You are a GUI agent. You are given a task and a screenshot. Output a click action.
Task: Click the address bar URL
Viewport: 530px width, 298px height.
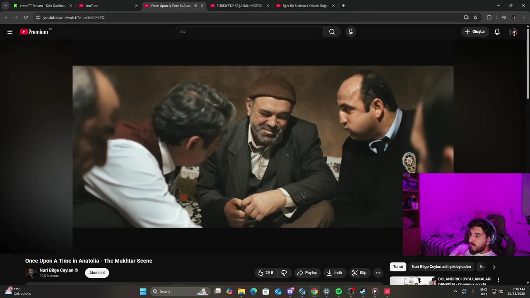(74, 17)
